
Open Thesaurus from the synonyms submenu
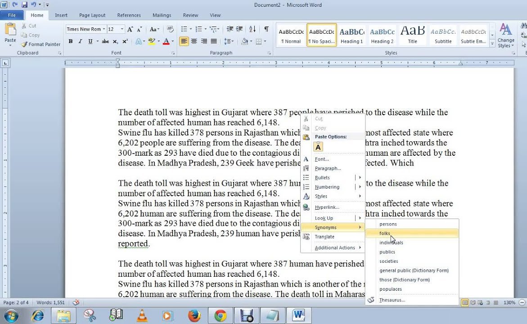coord(392,300)
